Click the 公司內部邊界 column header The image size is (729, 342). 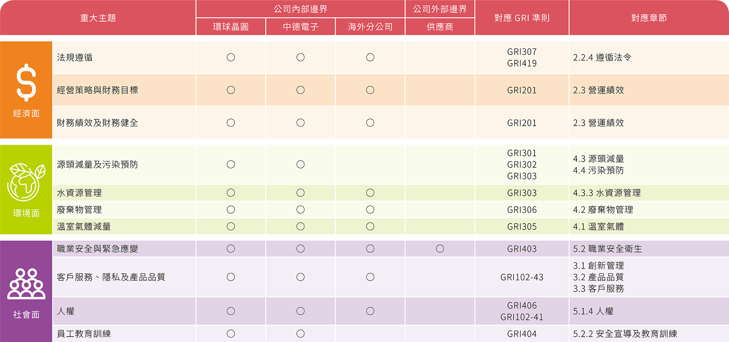click(300, 9)
